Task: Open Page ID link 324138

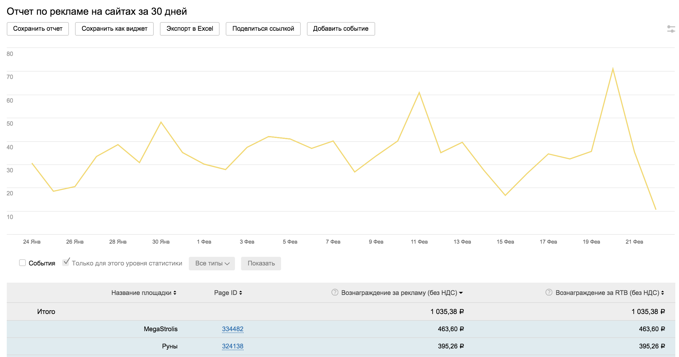Action: [232, 346]
